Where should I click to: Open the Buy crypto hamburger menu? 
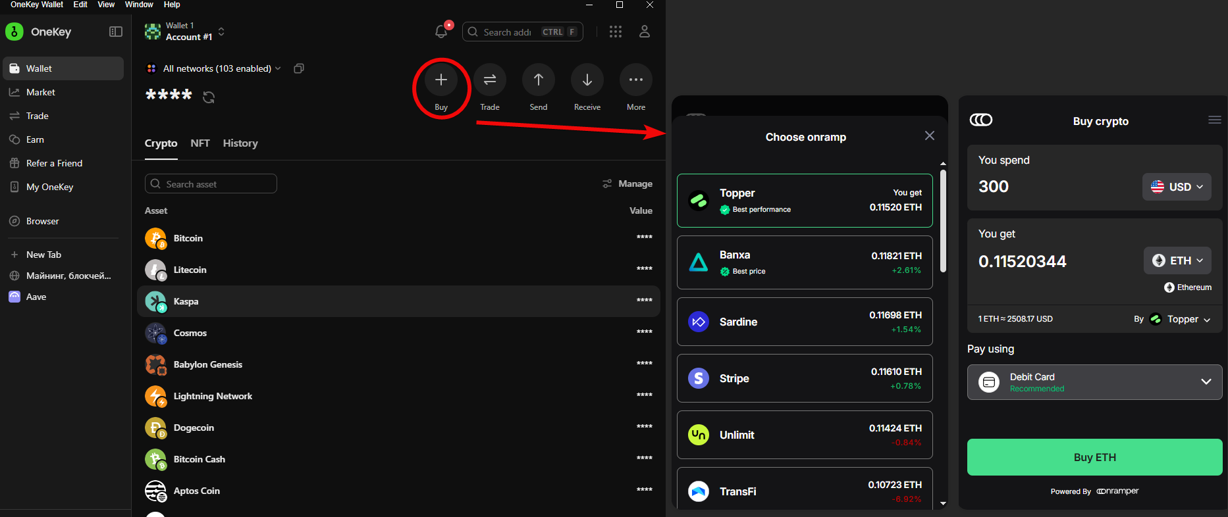coord(1215,120)
